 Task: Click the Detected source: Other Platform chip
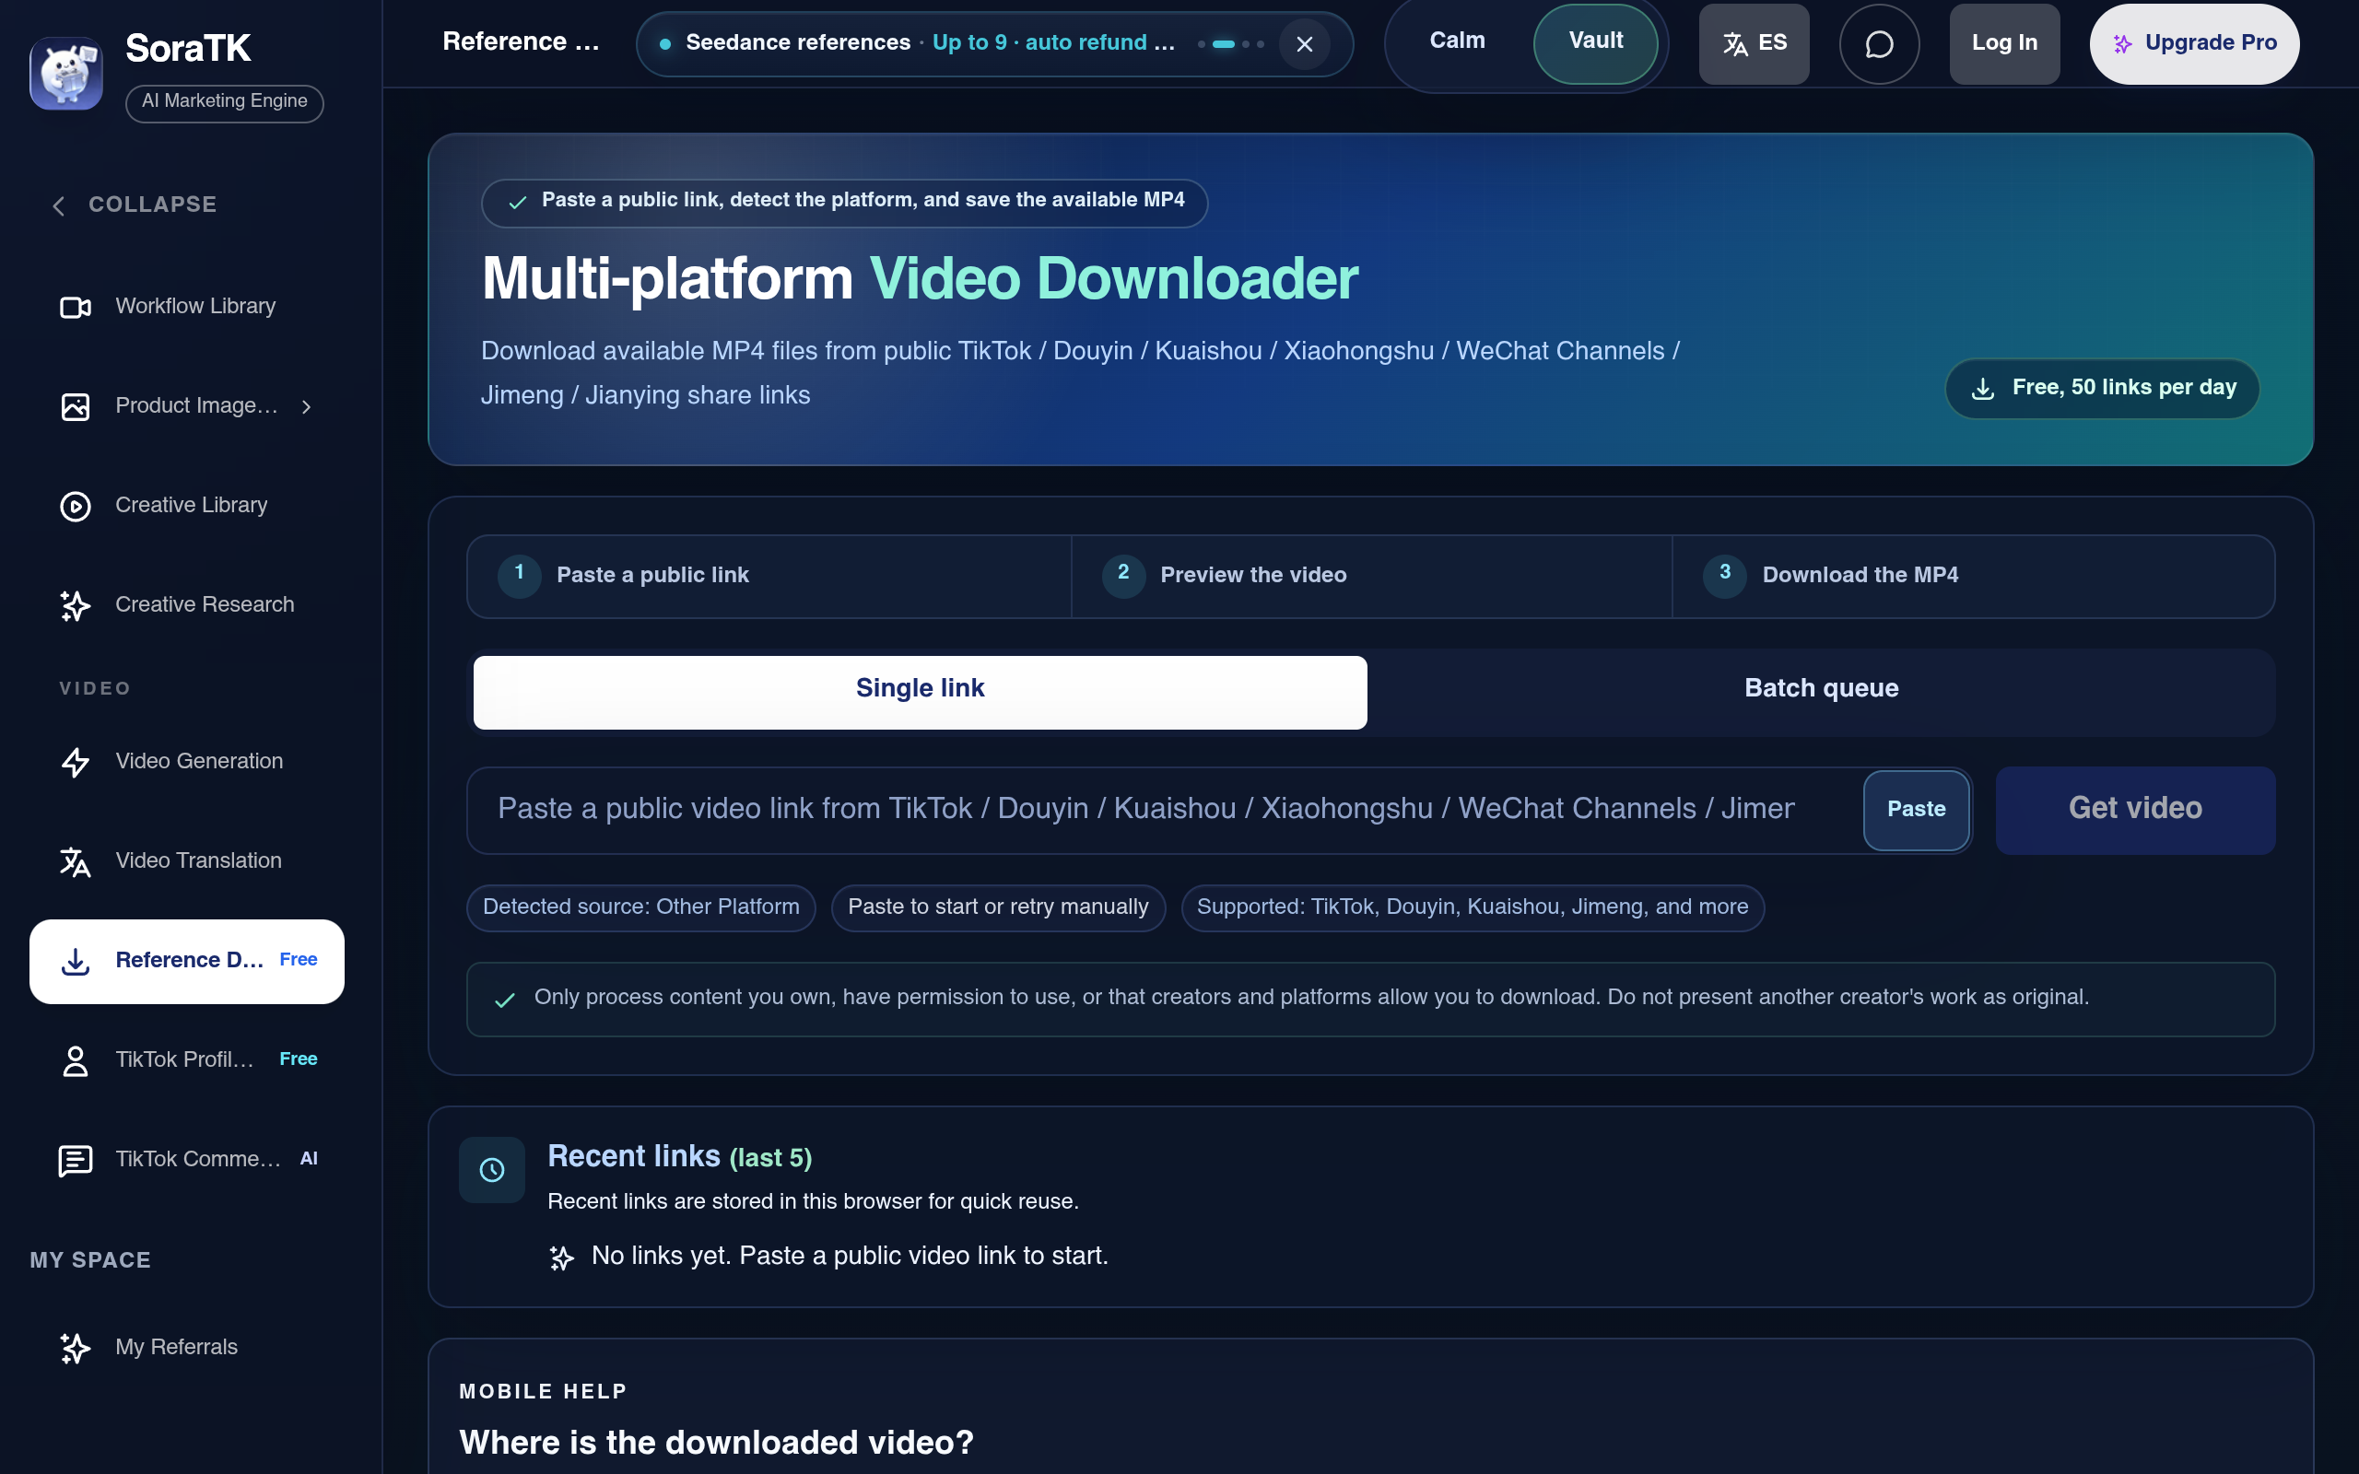[x=640, y=907]
